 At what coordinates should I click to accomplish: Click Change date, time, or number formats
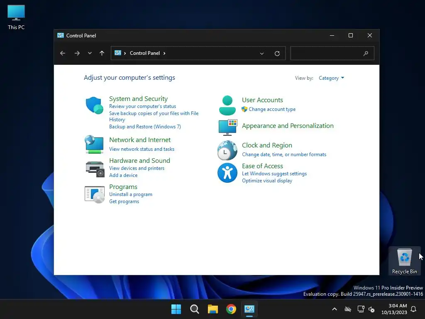tap(284, 155)
